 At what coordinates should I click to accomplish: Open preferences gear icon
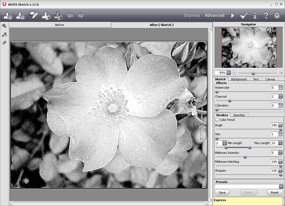point(277,15)
